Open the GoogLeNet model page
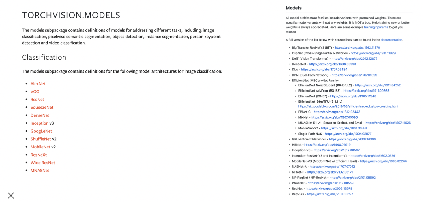The width and height of the screenshot is (423, 202). (x=41, y=131)
